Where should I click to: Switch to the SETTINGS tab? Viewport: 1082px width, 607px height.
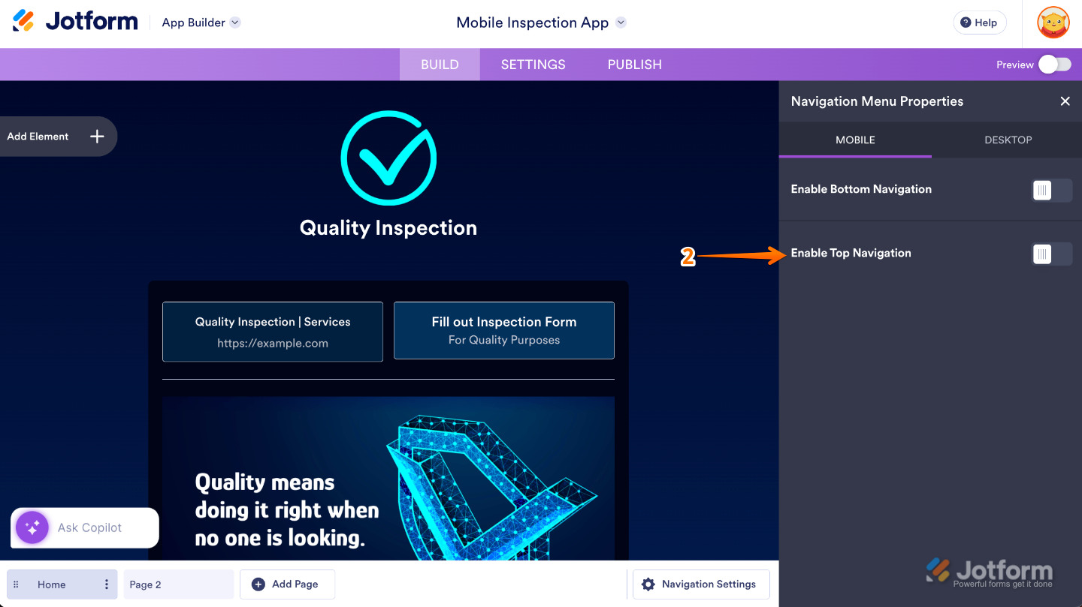tap(533, 65)
